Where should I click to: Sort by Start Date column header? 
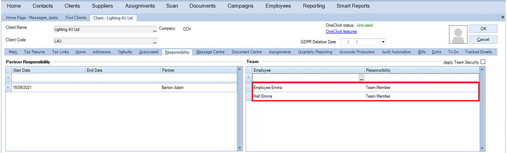48,70
